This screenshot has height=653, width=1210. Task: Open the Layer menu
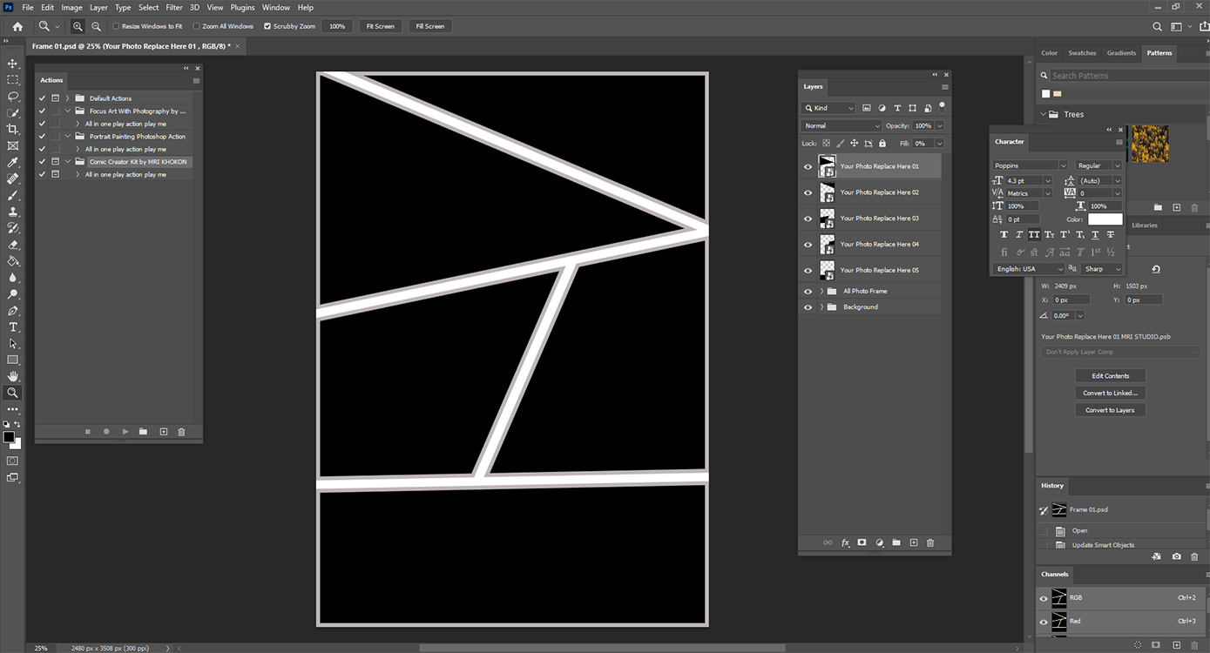click(98, 8)
